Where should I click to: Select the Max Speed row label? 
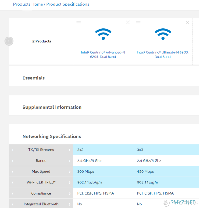point(41,171)
